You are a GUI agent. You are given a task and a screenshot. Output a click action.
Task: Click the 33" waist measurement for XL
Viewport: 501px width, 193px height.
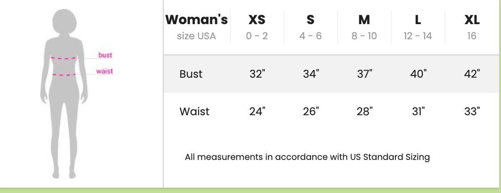tap(472, 112)
